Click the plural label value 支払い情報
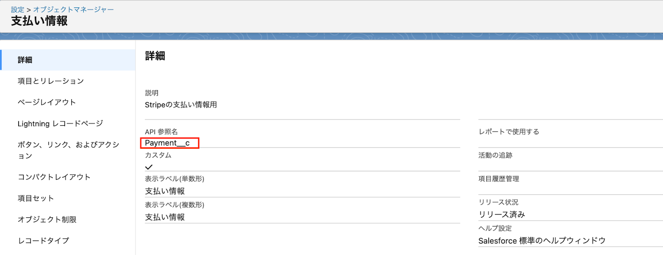This screenshot has height=255, width=663. [x=165, y=217]
